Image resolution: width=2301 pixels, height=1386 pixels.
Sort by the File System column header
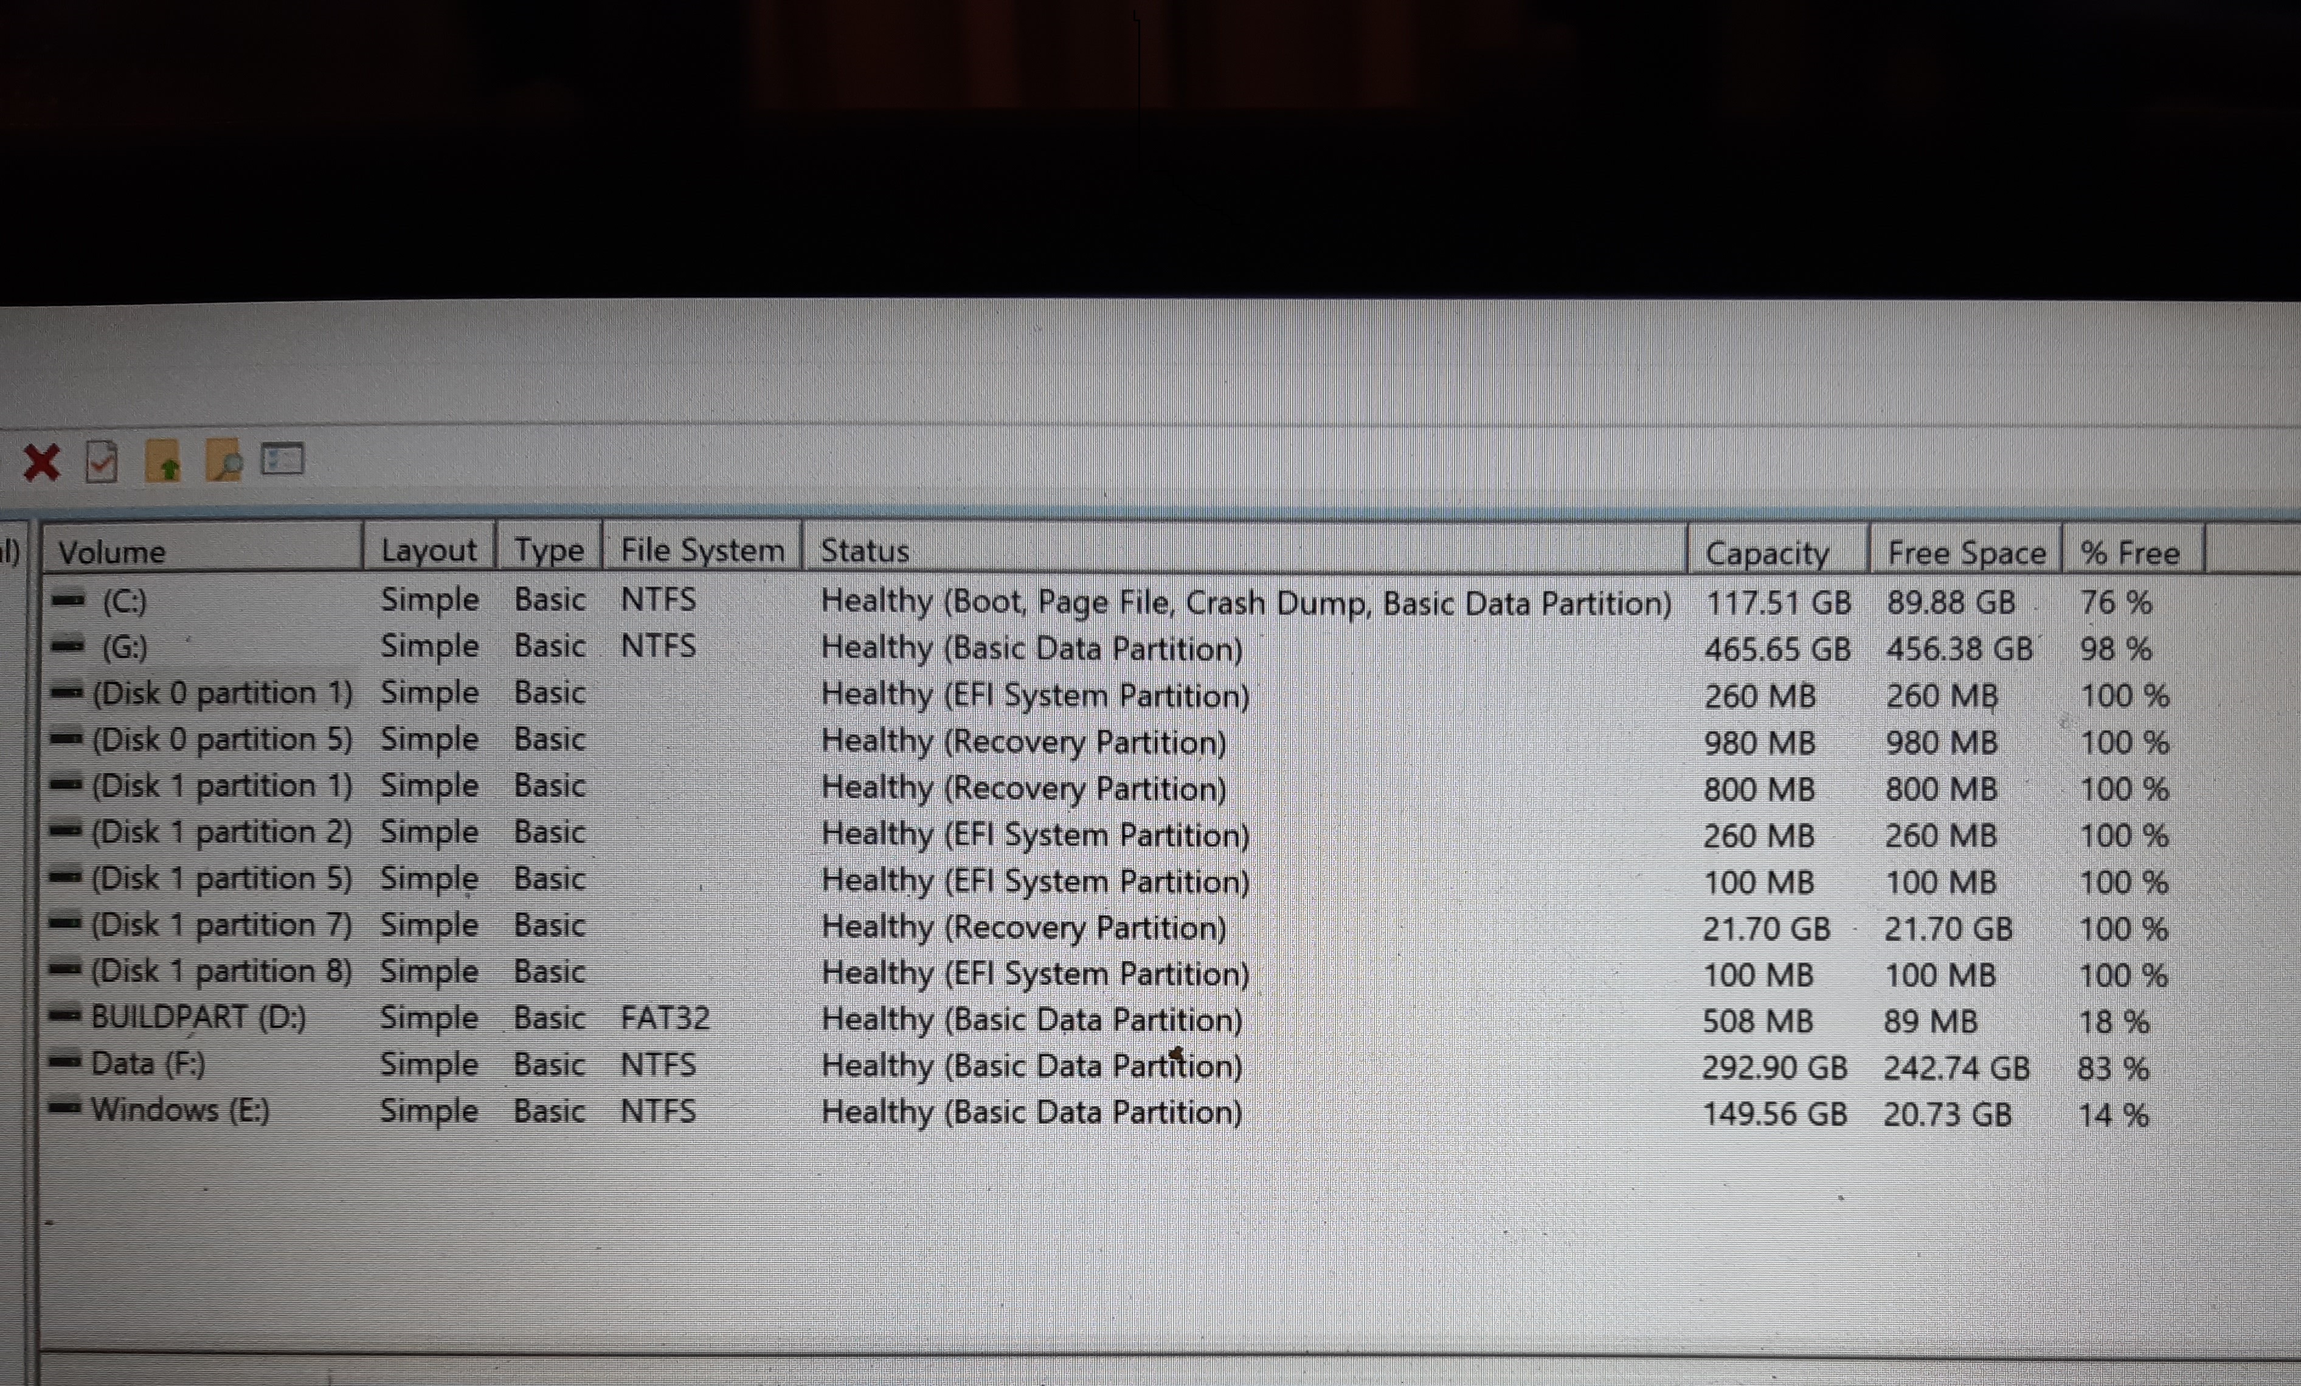coord(702,550)
